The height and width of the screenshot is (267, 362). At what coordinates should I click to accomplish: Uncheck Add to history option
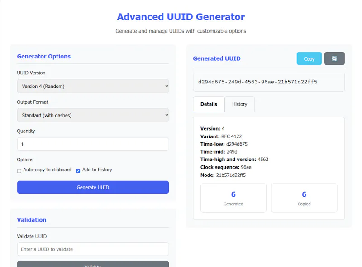point(78,171)
